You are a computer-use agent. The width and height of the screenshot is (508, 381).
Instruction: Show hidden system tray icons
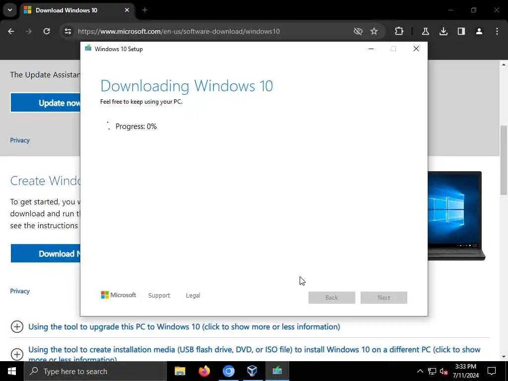420,371
